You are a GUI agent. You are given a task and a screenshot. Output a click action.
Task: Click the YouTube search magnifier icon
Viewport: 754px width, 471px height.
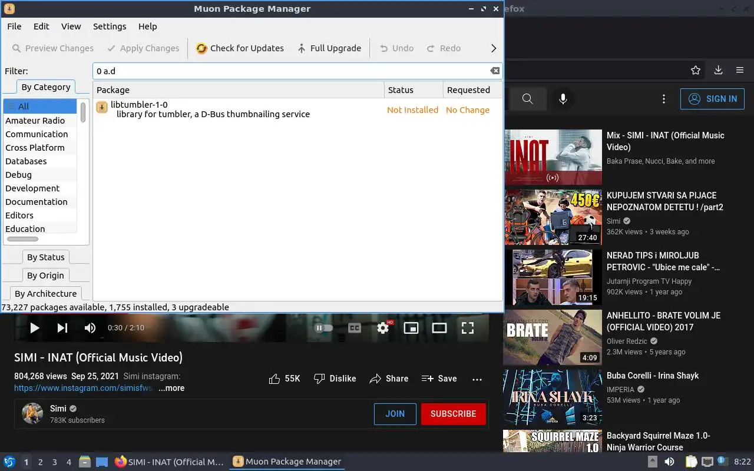click(528, 99)
